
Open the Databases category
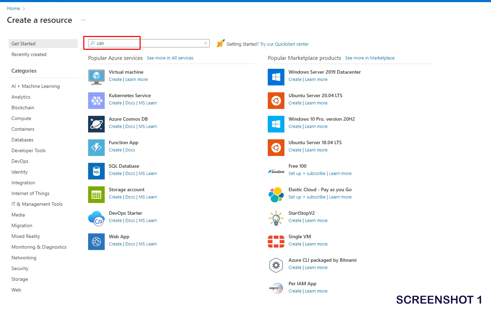pyautogui.click(x=22, y=140)
